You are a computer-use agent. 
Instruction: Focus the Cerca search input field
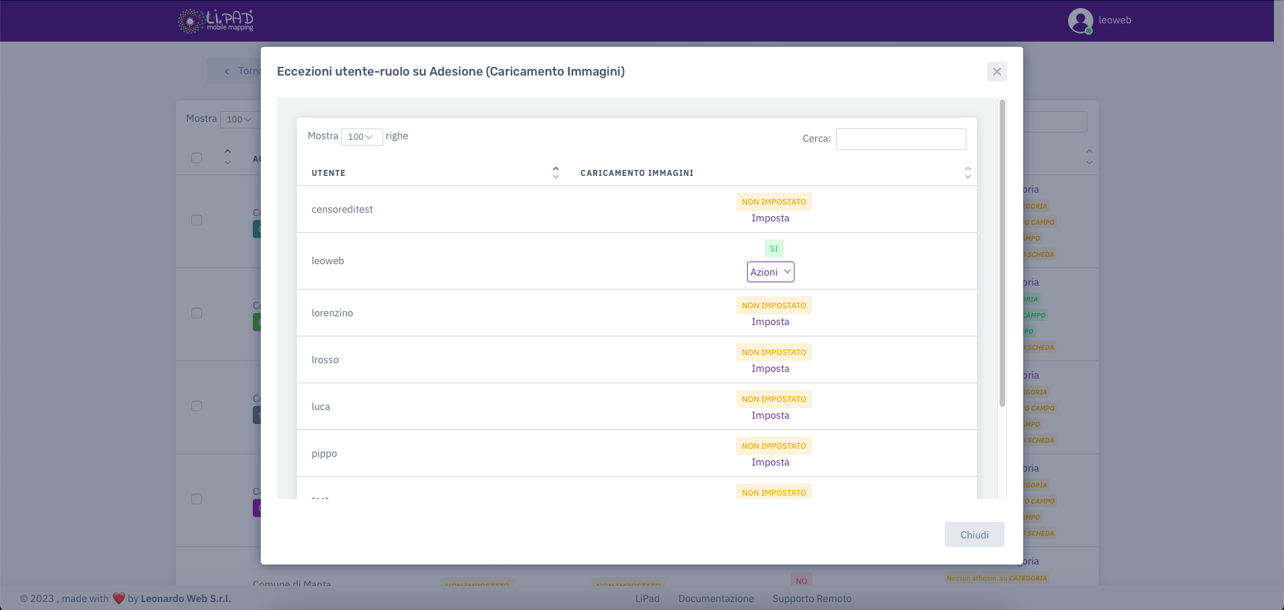pos(900,139)
